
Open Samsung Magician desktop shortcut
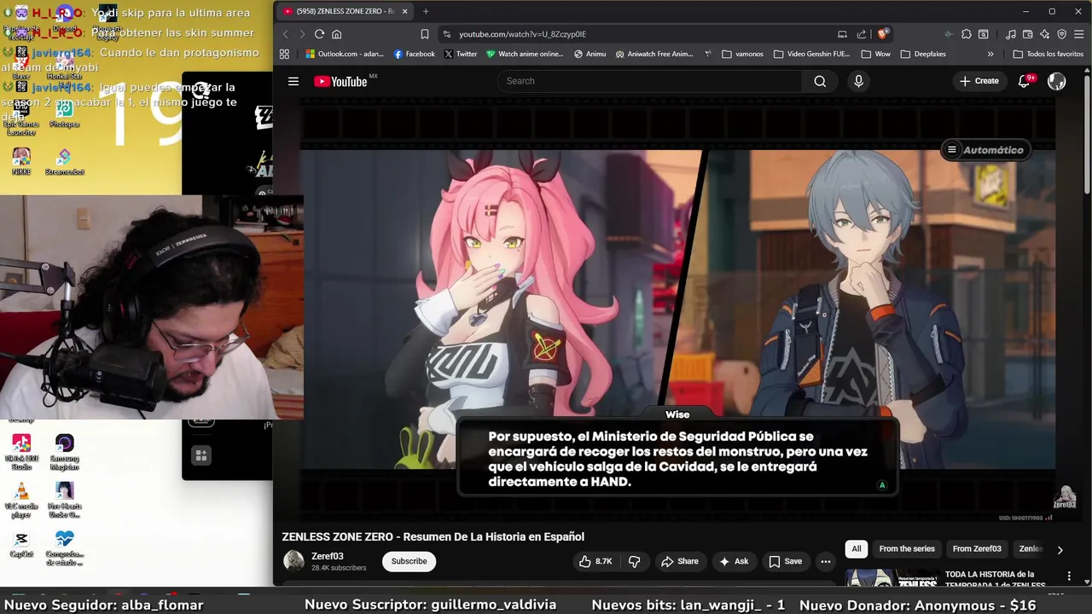pos(64,452)
